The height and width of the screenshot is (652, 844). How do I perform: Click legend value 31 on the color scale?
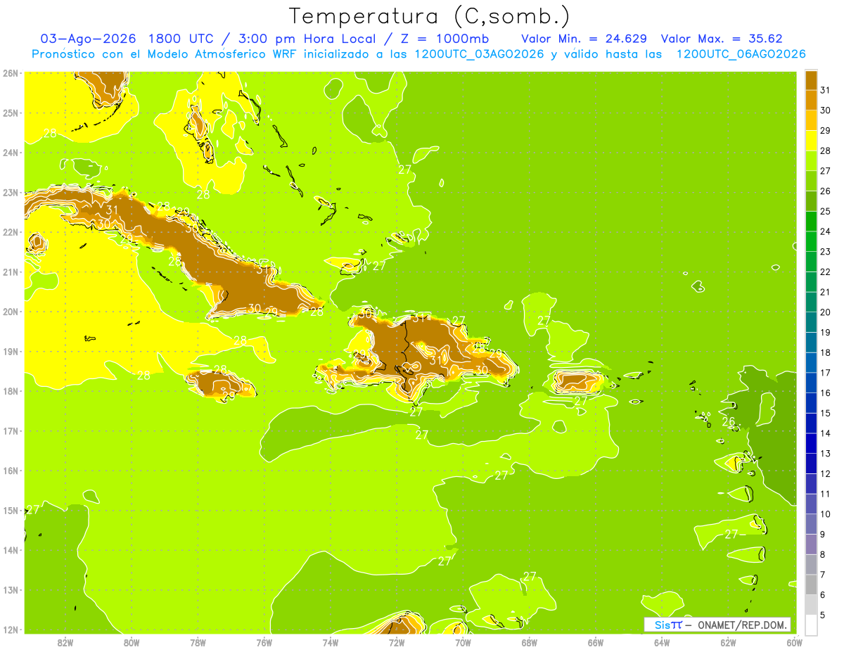point(825,90)
